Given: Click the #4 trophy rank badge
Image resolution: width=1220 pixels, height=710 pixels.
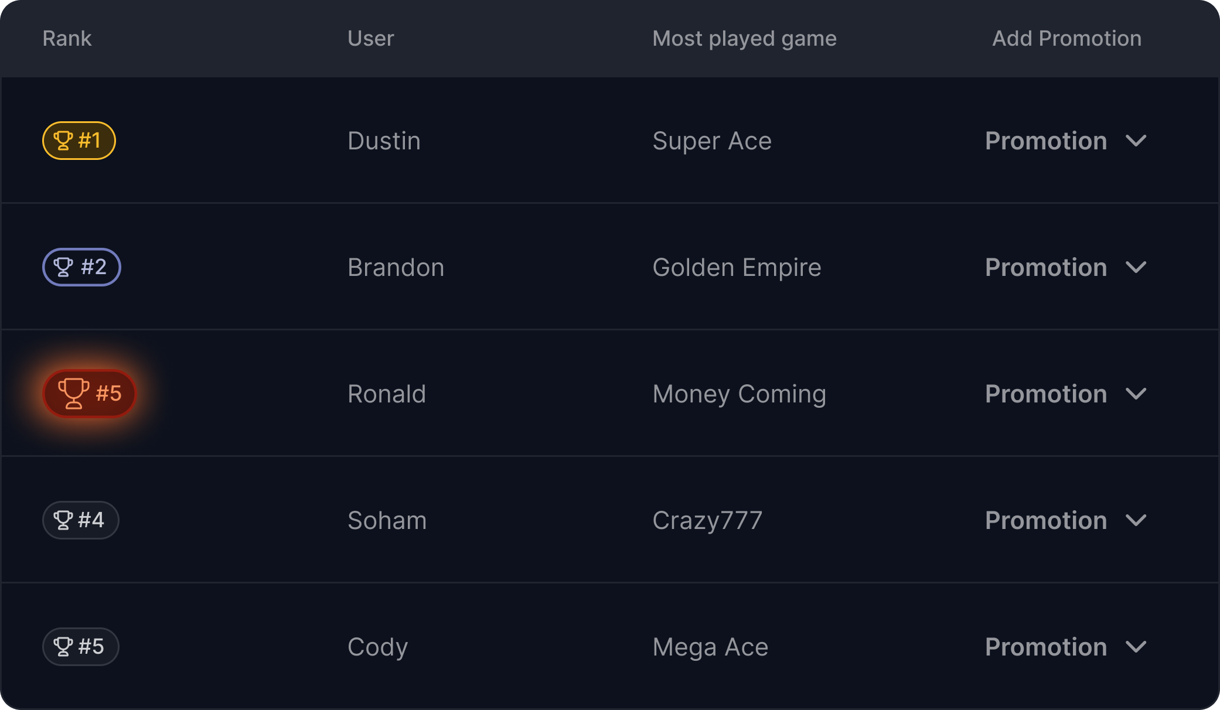Looking at the screenshot, I should click(80, 520).
